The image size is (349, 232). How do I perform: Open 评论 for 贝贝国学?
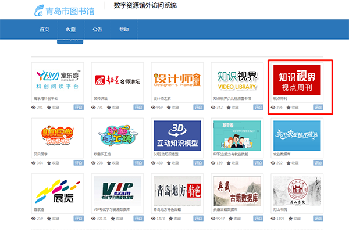(79, 163)
